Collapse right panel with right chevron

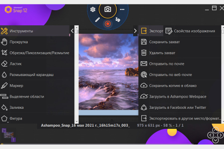(x=135, y=31)
